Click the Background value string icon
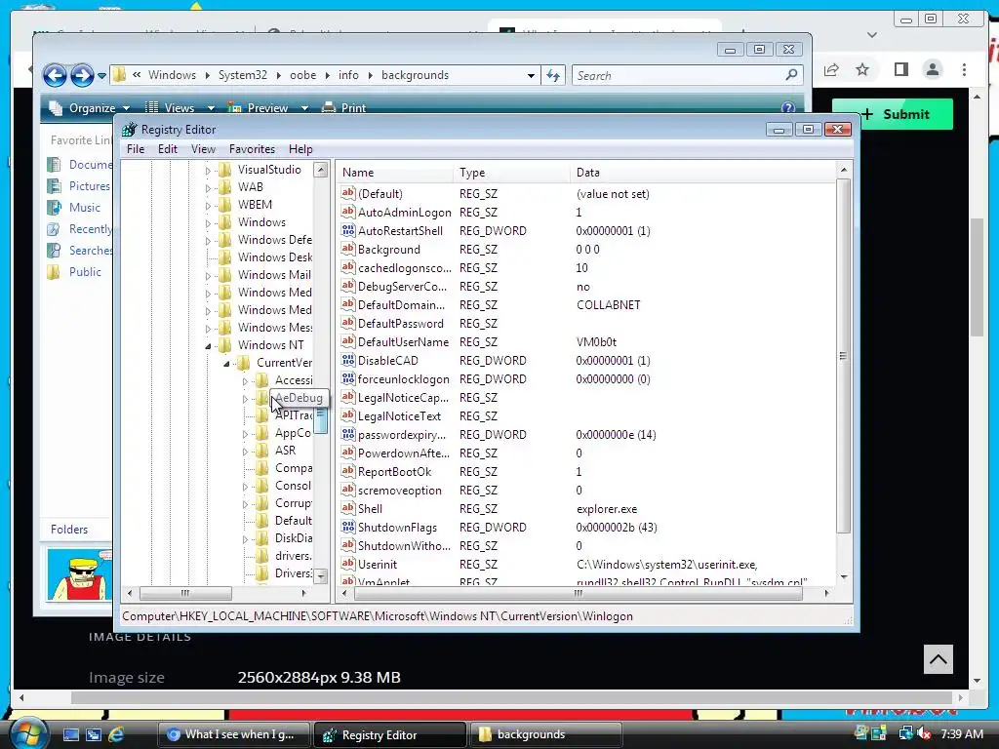 click(348, 249)
